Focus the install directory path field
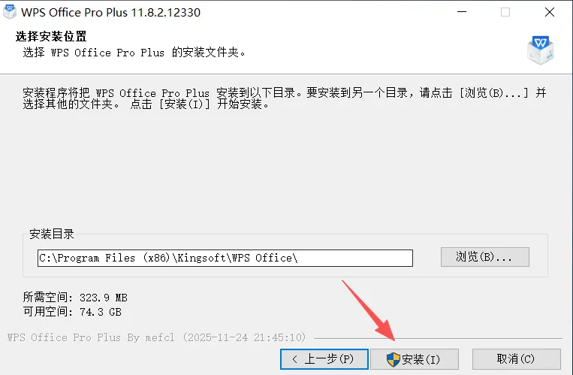Image resolution: width=573 pixels, height=375 pixels. 225,258
